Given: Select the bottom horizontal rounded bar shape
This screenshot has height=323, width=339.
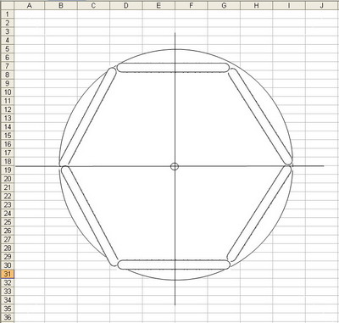Looking at the screenshot, I should (174, 265).
